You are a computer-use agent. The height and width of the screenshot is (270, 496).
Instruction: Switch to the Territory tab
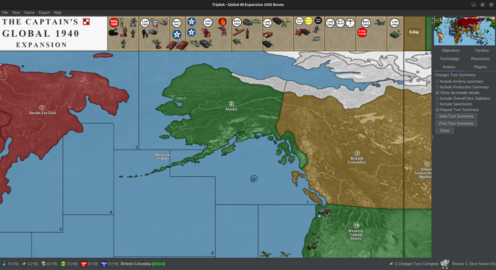482,50
